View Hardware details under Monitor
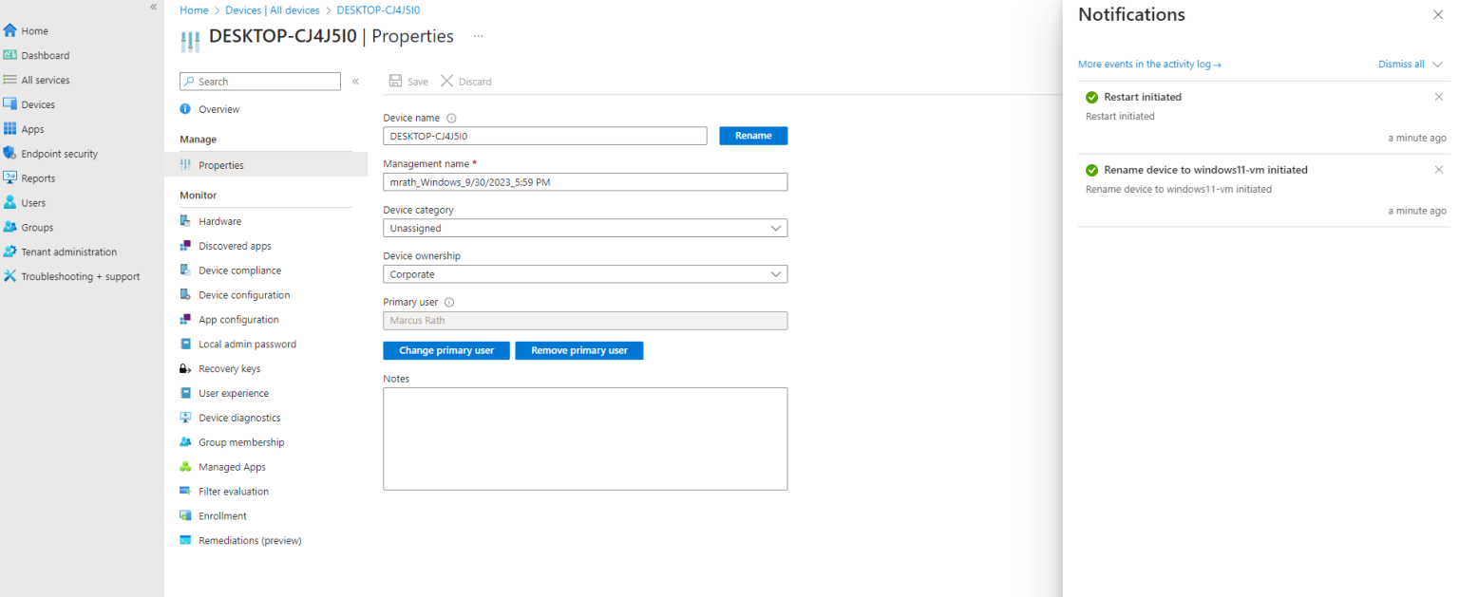 point(220,220)
